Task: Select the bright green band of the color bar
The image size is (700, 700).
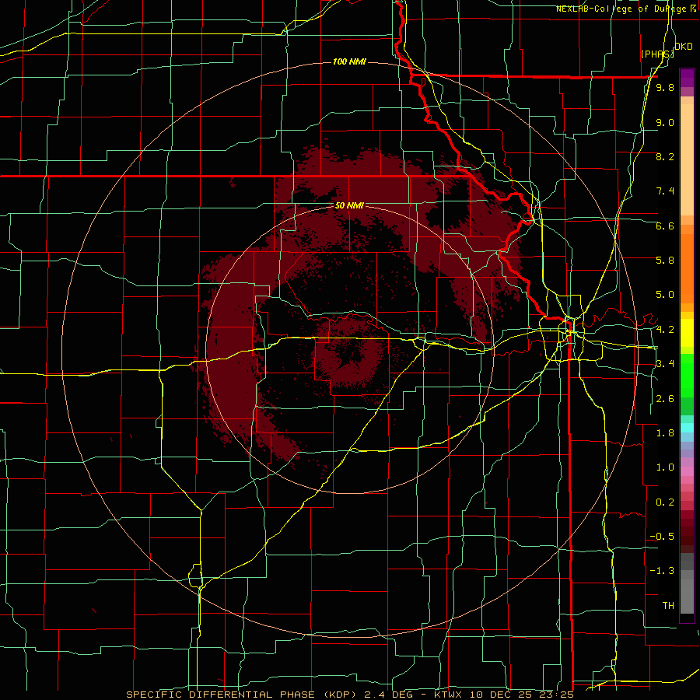Action: point(687,376)
